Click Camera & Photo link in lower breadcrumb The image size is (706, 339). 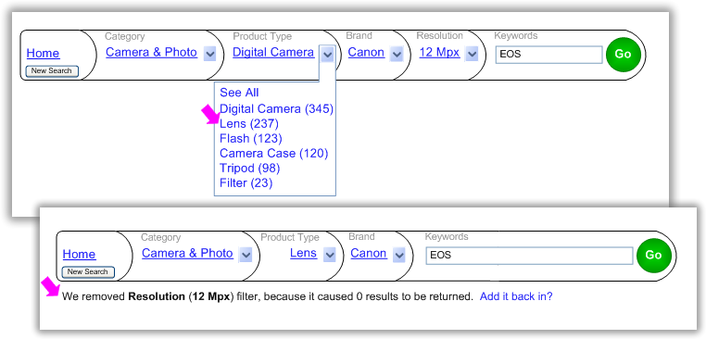coord(187,253)
